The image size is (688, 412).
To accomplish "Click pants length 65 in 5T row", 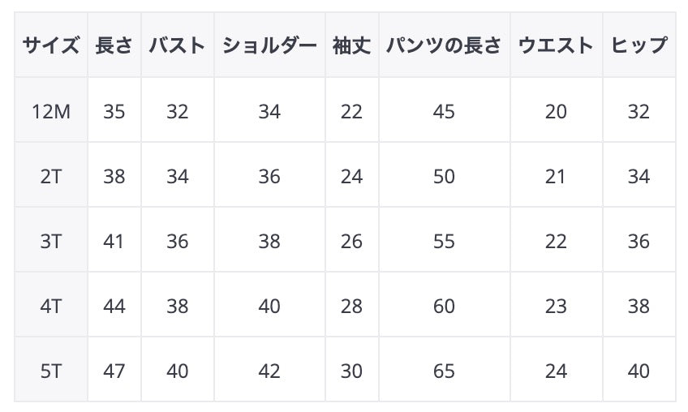I will coord(444,371).
